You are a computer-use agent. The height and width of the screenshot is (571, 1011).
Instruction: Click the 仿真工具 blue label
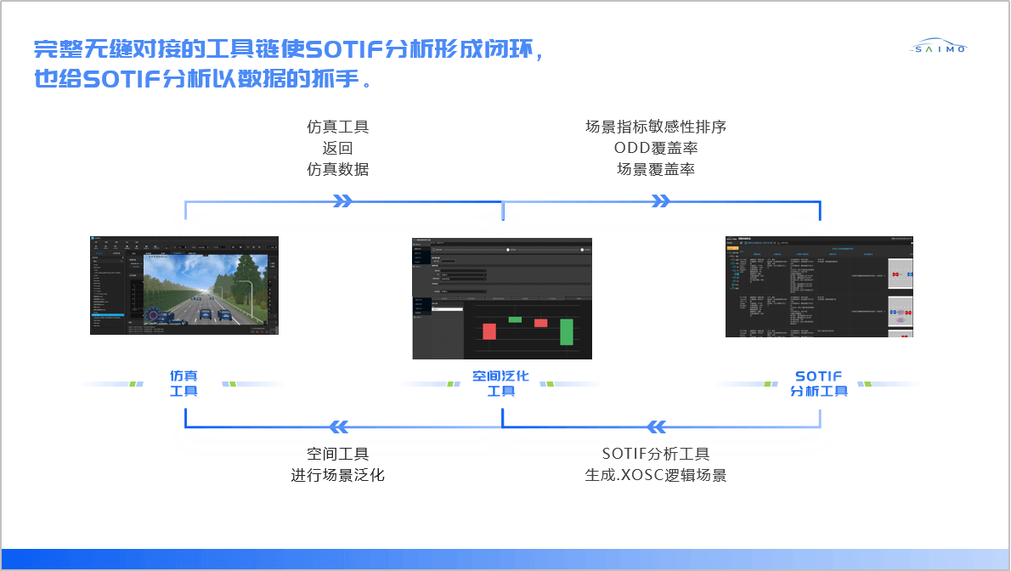click(184, 383)
